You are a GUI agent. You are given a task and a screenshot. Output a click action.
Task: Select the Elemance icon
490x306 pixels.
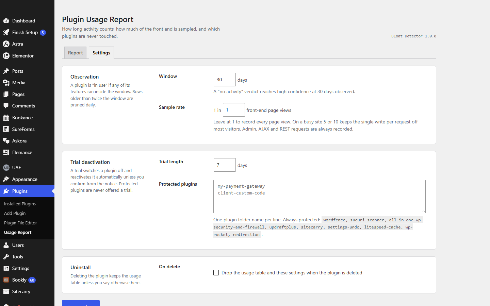(x=6, y=152)
